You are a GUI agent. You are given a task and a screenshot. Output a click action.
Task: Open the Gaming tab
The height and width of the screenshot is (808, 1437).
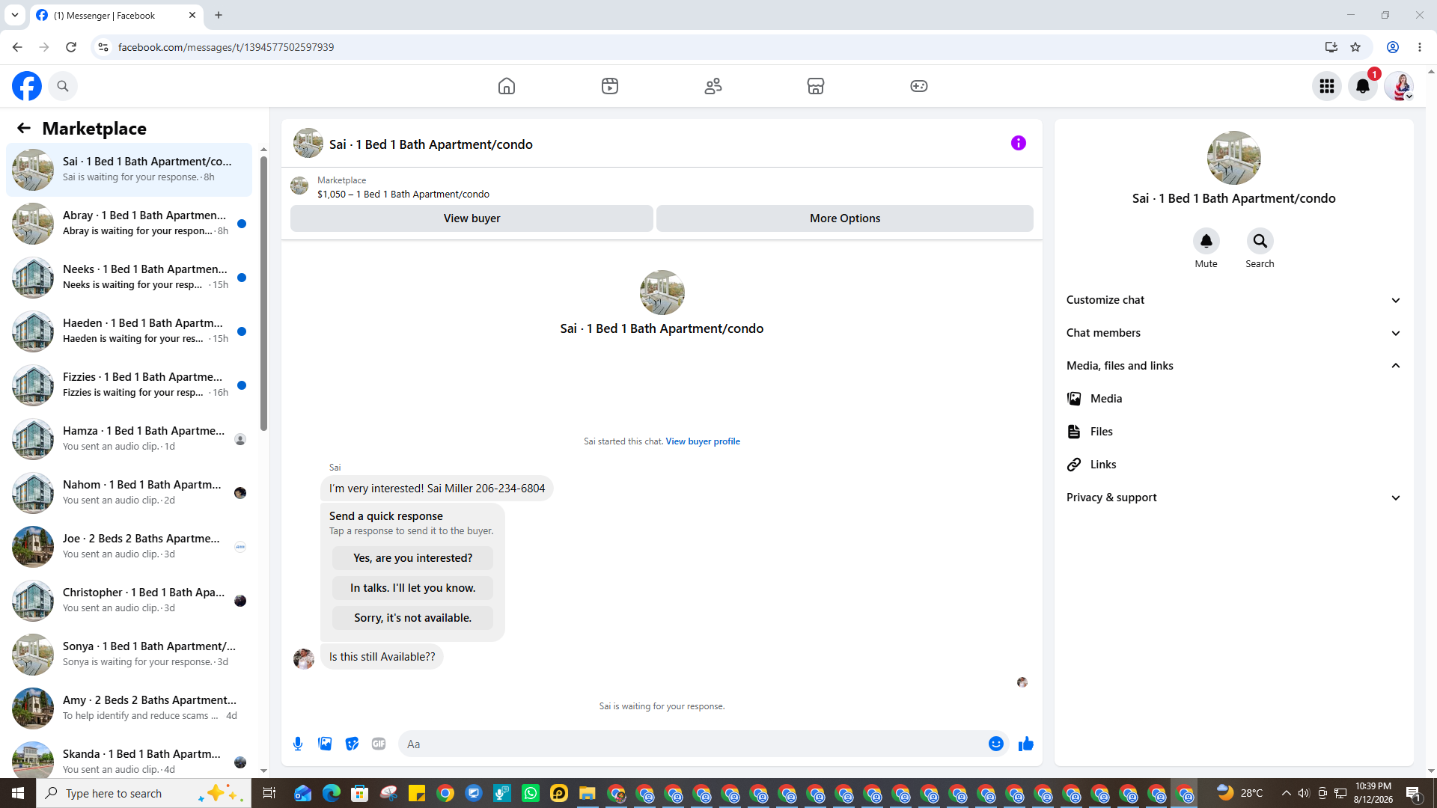(919, 86)
